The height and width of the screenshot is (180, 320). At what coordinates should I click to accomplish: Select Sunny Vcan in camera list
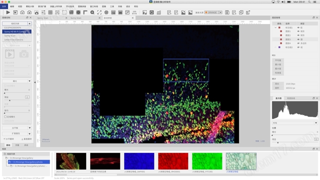(10, 36)
